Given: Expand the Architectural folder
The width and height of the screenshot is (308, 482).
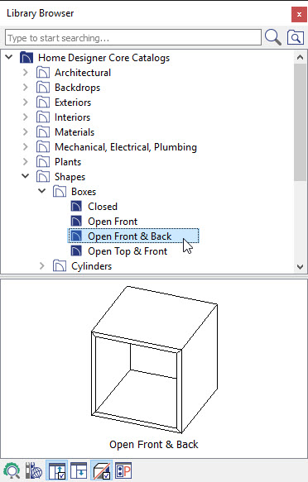Looking at the screenshot, I should point(26,73).
